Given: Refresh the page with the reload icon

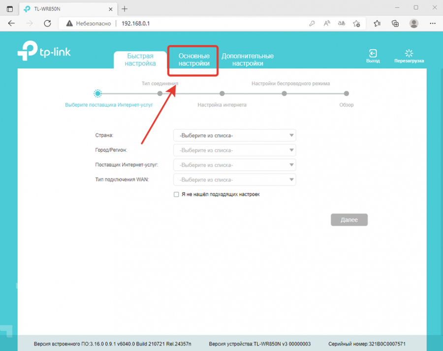Looking at the screenshot, I should (47, 23).
